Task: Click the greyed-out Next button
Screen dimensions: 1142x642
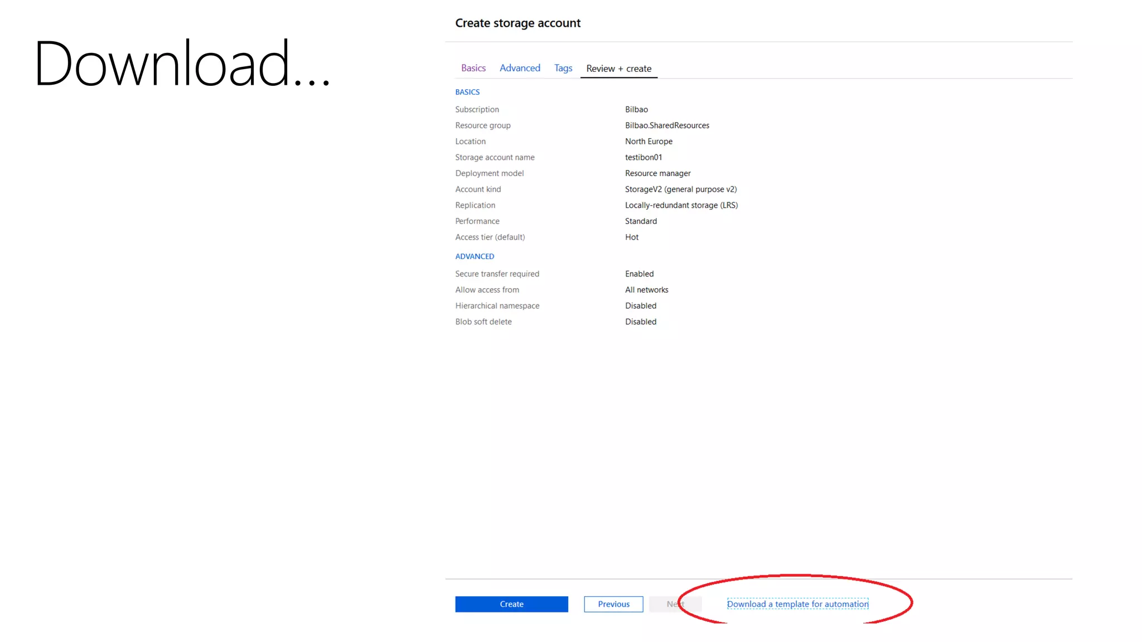Action: tap(675, 604)
